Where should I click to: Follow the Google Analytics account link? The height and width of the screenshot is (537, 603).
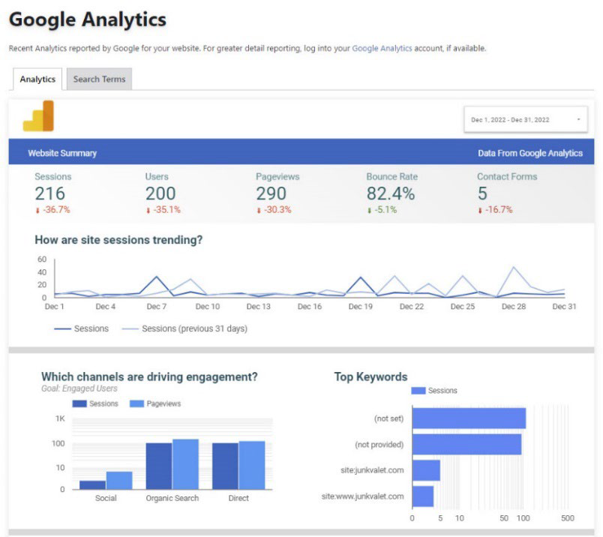(382, 49)
